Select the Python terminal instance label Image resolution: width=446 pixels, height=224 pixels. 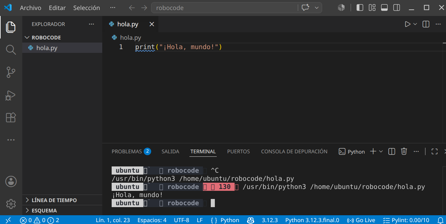352,151
